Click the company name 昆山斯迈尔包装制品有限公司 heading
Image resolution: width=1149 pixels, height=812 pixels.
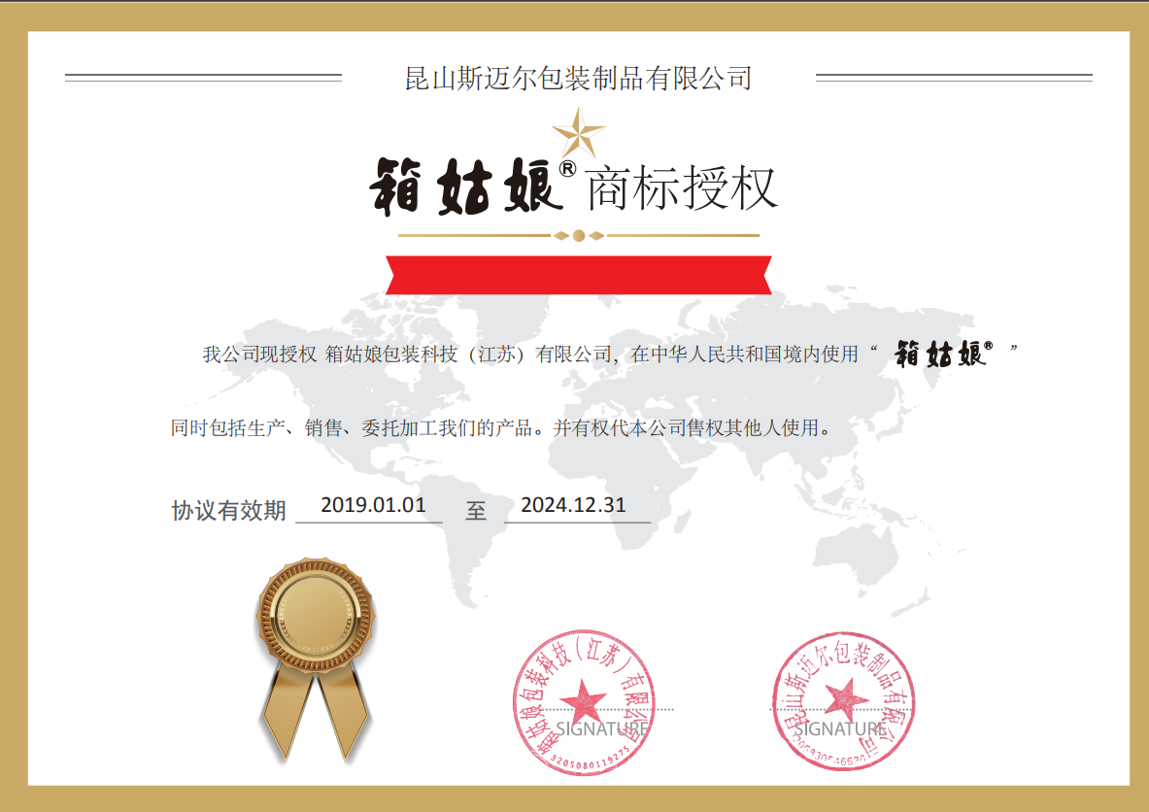point(578,78)
